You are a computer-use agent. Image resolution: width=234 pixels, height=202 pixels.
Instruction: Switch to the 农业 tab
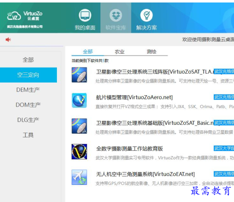coord(119,52)
